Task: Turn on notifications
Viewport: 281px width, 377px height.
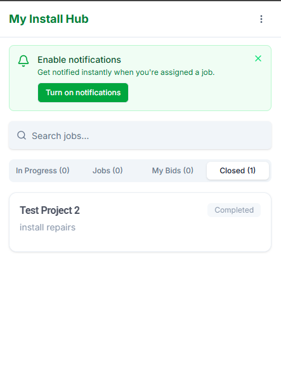Action: pyautogui.click(x=83, y=93)
